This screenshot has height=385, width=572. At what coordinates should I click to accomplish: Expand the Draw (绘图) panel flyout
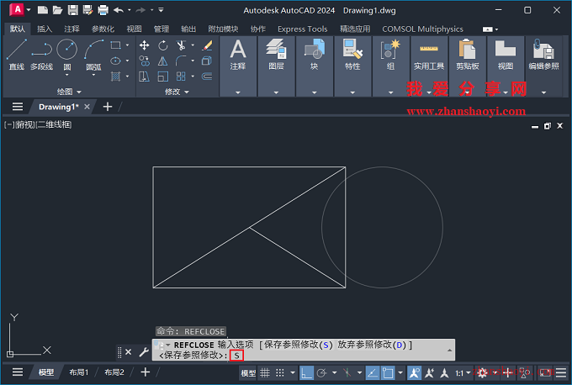69,92
